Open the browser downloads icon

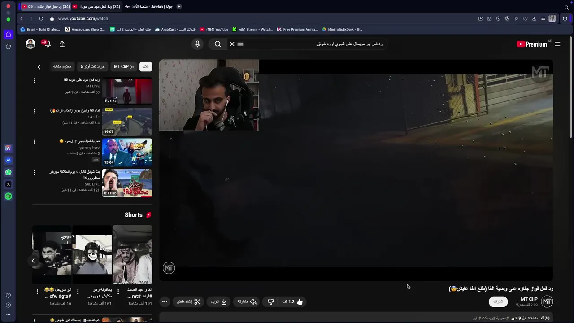(x=534, y=19)
